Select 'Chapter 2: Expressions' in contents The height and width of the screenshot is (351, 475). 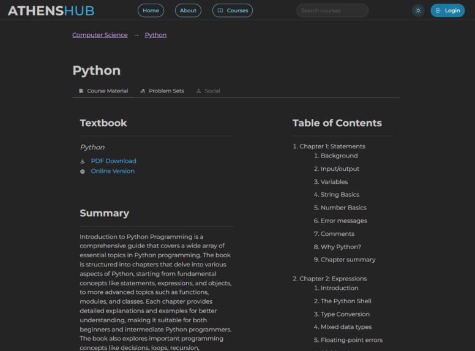(x=333, y=279)
